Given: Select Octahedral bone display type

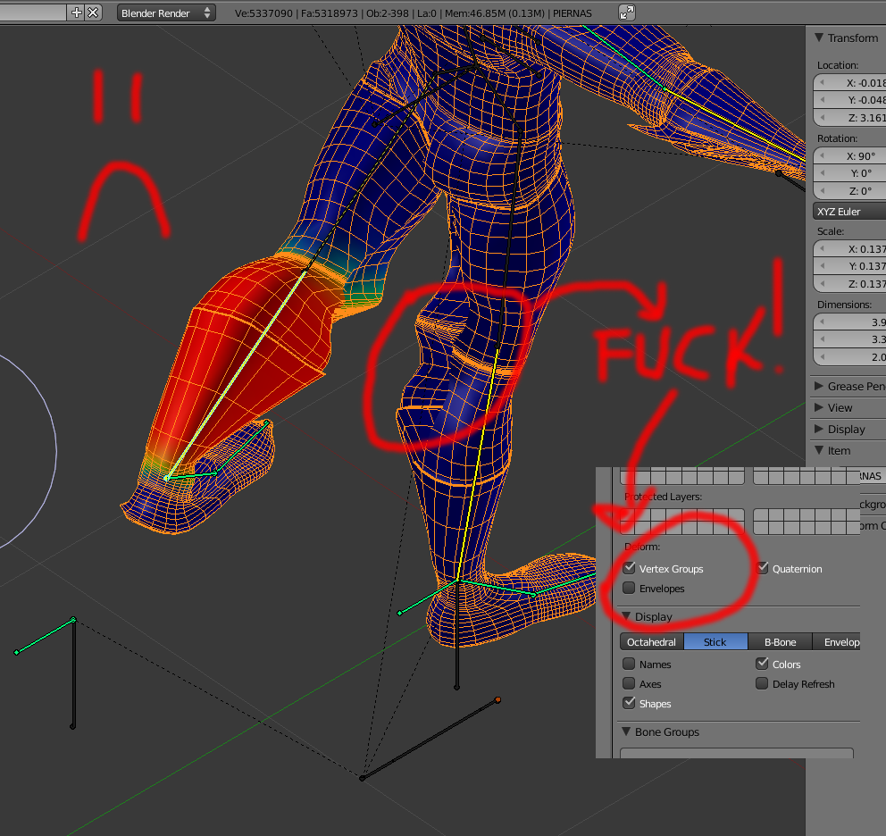Looking at the screenshot, I should point(651,641).
